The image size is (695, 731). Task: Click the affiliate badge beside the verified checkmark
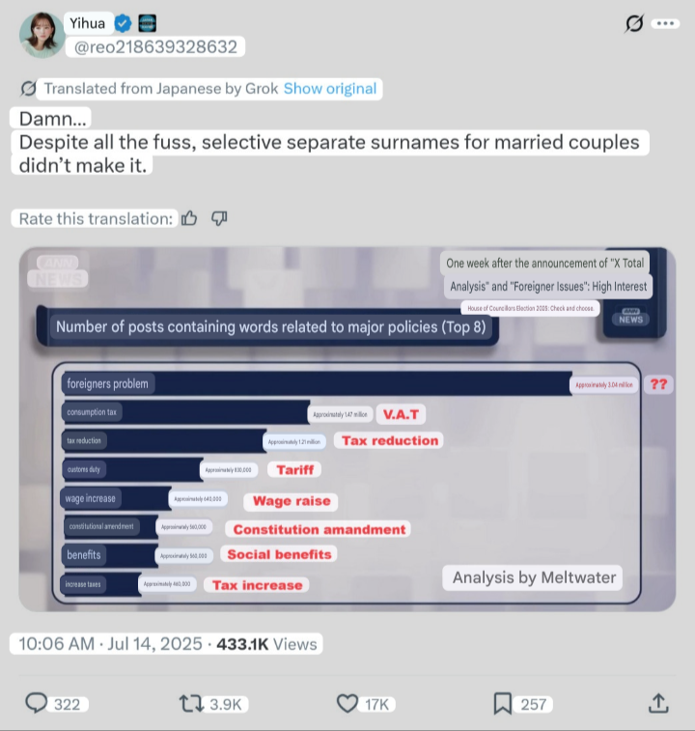(x=148, y=23)
